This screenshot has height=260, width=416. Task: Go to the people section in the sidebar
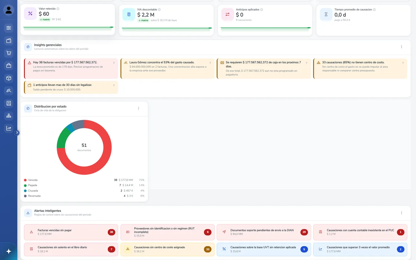[9, 91]
